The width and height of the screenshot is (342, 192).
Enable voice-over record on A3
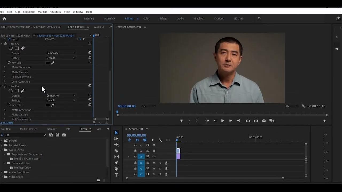coord(166,174)
